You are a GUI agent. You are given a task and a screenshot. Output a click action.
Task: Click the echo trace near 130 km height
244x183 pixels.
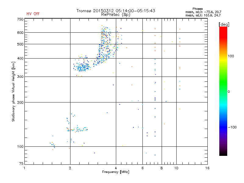[78, 130]
